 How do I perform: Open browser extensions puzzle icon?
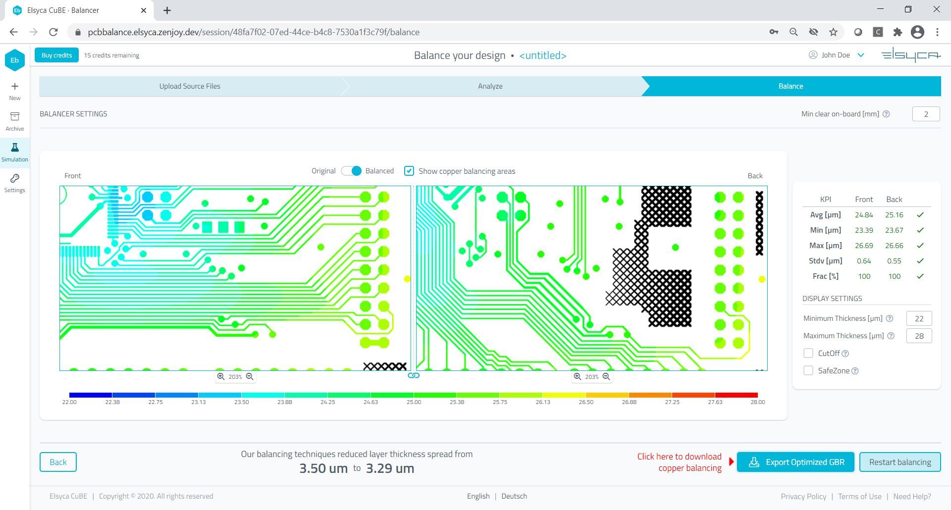898,32
